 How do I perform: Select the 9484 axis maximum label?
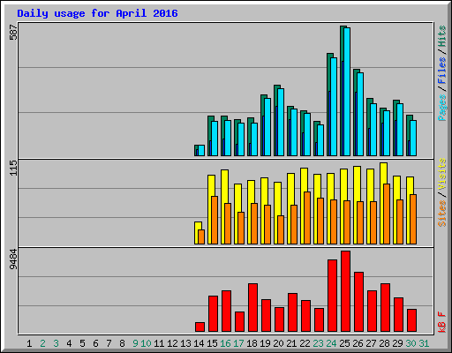coord(13,259)
